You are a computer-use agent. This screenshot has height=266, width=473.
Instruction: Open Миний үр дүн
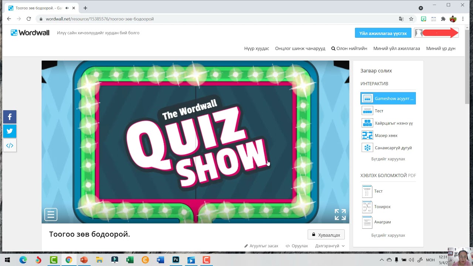click(x=440, y=48)
